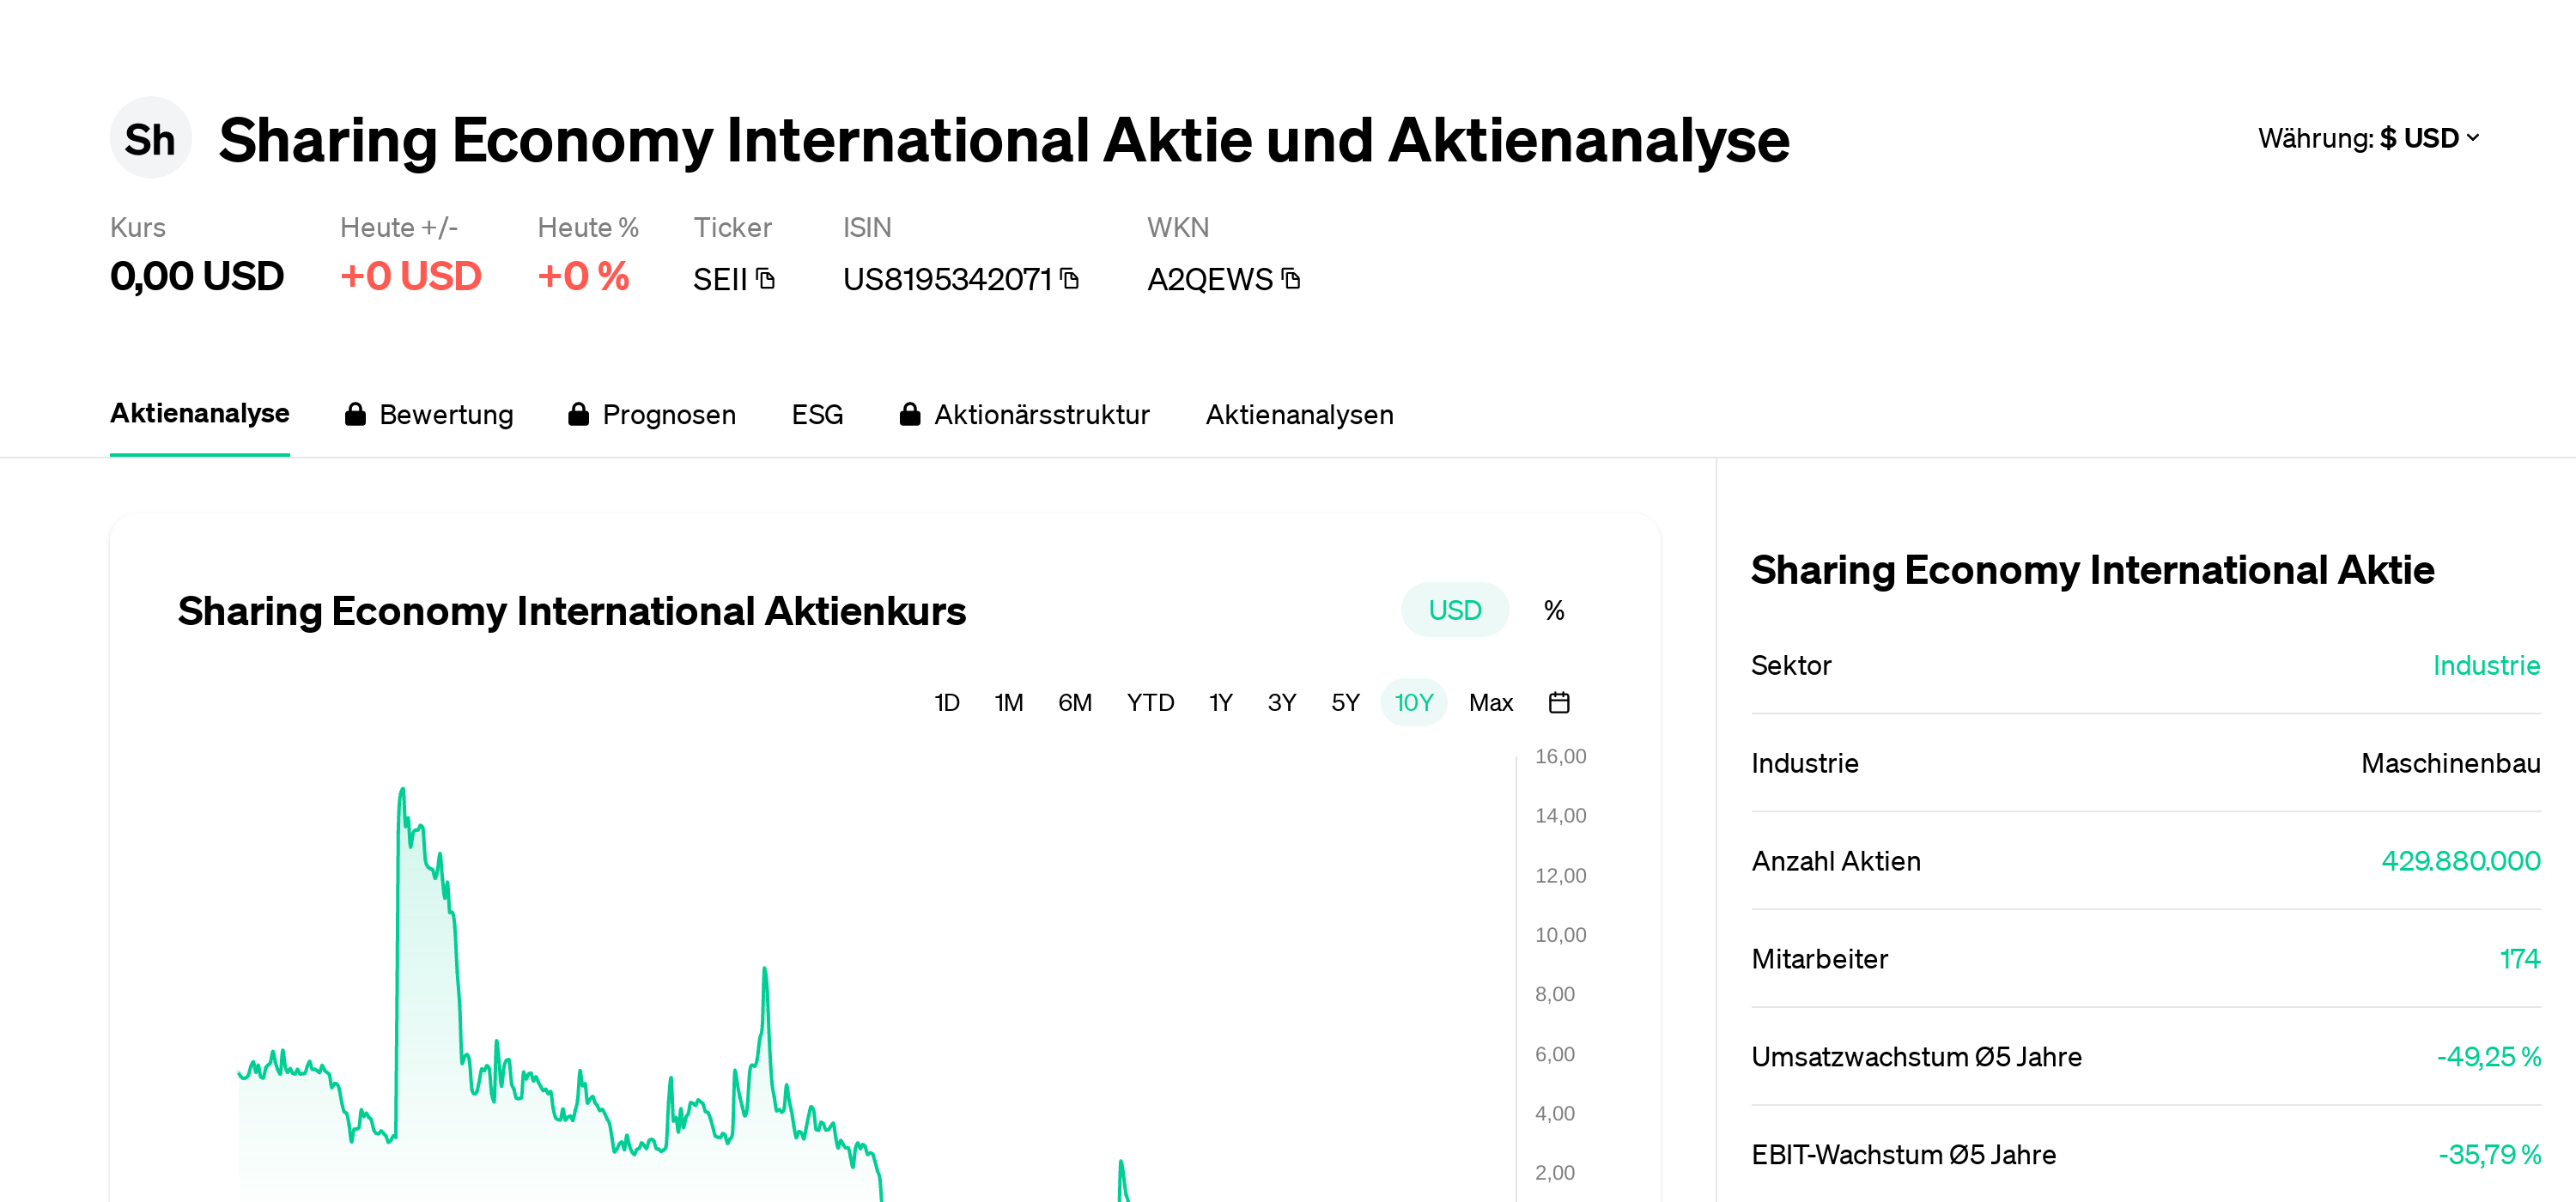Click the +0 USD daily change value
2576x1202 pixels.
(x=411, y=276)
